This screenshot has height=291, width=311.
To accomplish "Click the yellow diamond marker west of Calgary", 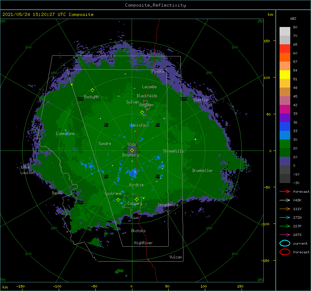I will tap(118, 200).
